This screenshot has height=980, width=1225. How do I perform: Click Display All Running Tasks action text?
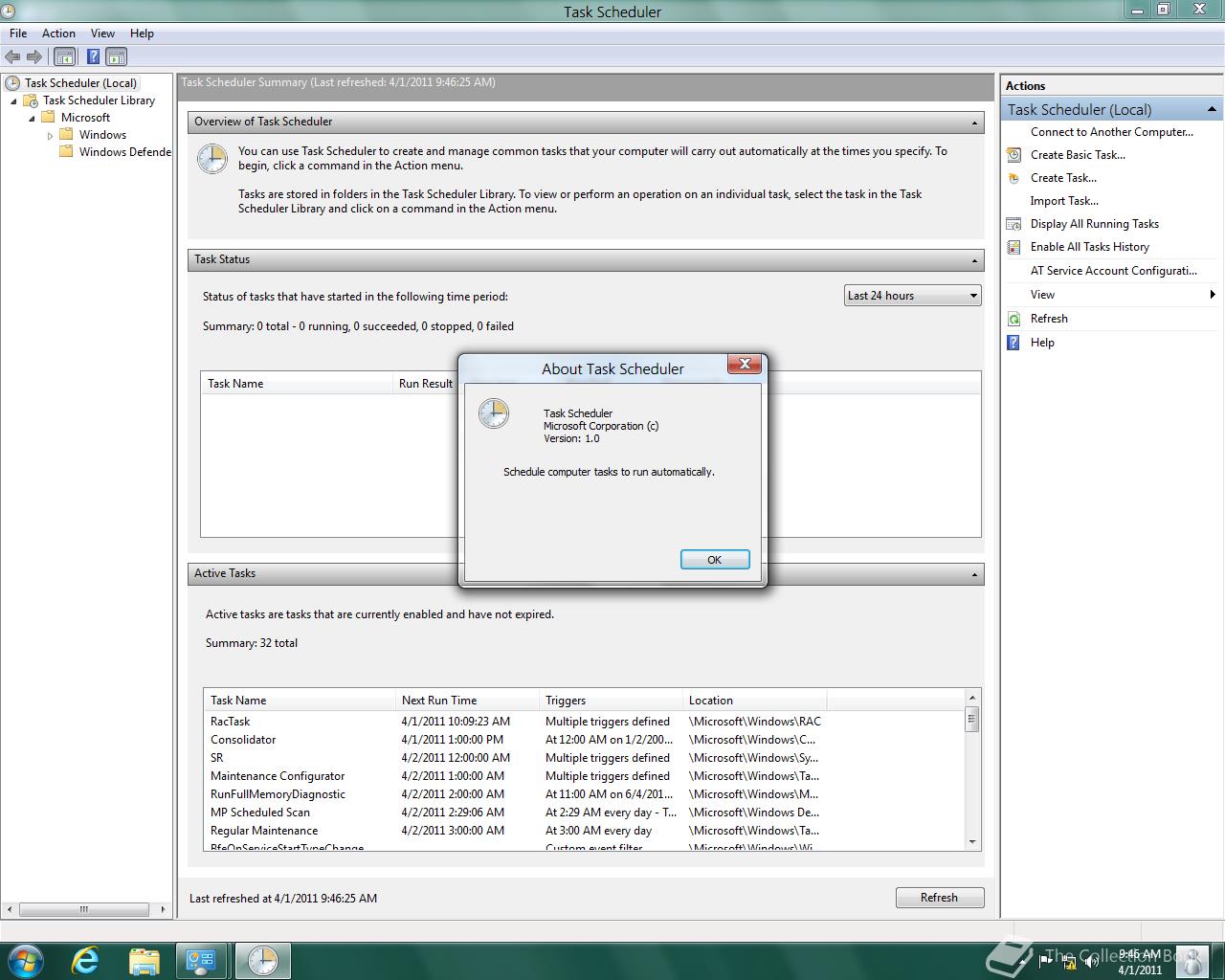(1094, 224)
